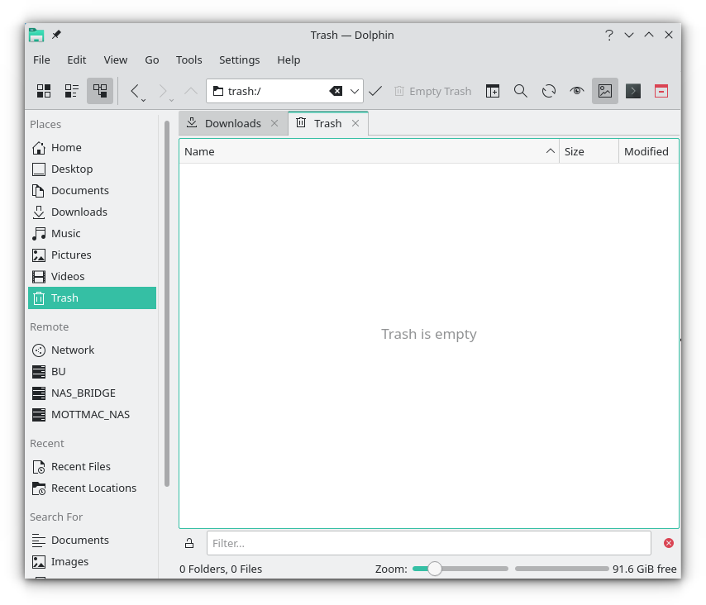Open Documents folder under Places
The height and width of the screenshot is (605, 706).
[93, 190]
